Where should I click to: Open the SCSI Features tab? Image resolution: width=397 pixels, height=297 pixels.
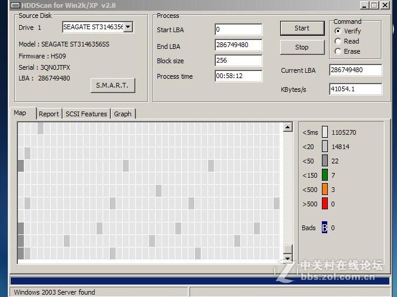tap(86, 114)
